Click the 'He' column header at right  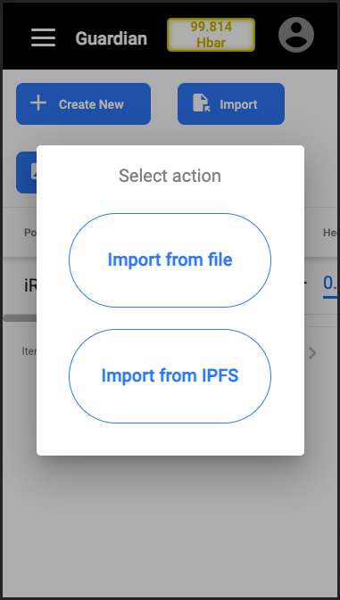pos(330,233)
